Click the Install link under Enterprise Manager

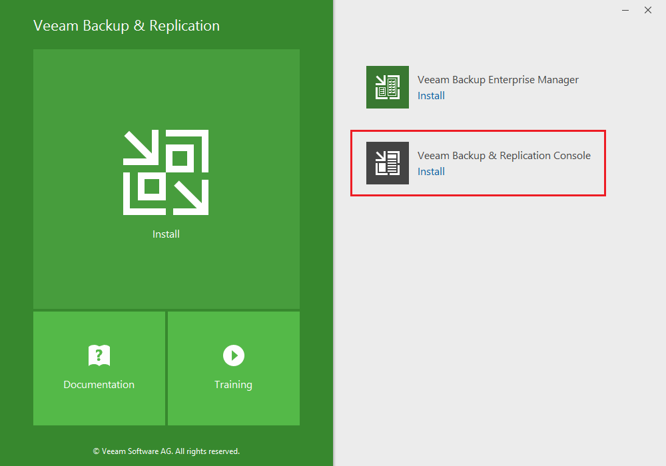431,95
